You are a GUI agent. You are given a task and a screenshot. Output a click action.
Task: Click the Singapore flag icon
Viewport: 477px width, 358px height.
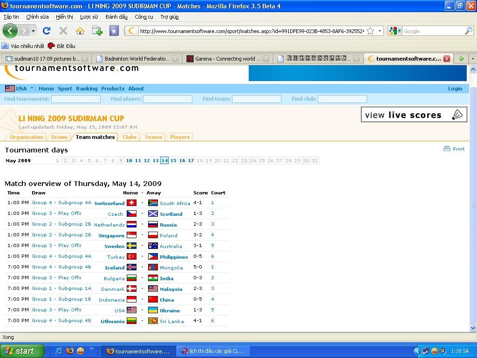131,235
